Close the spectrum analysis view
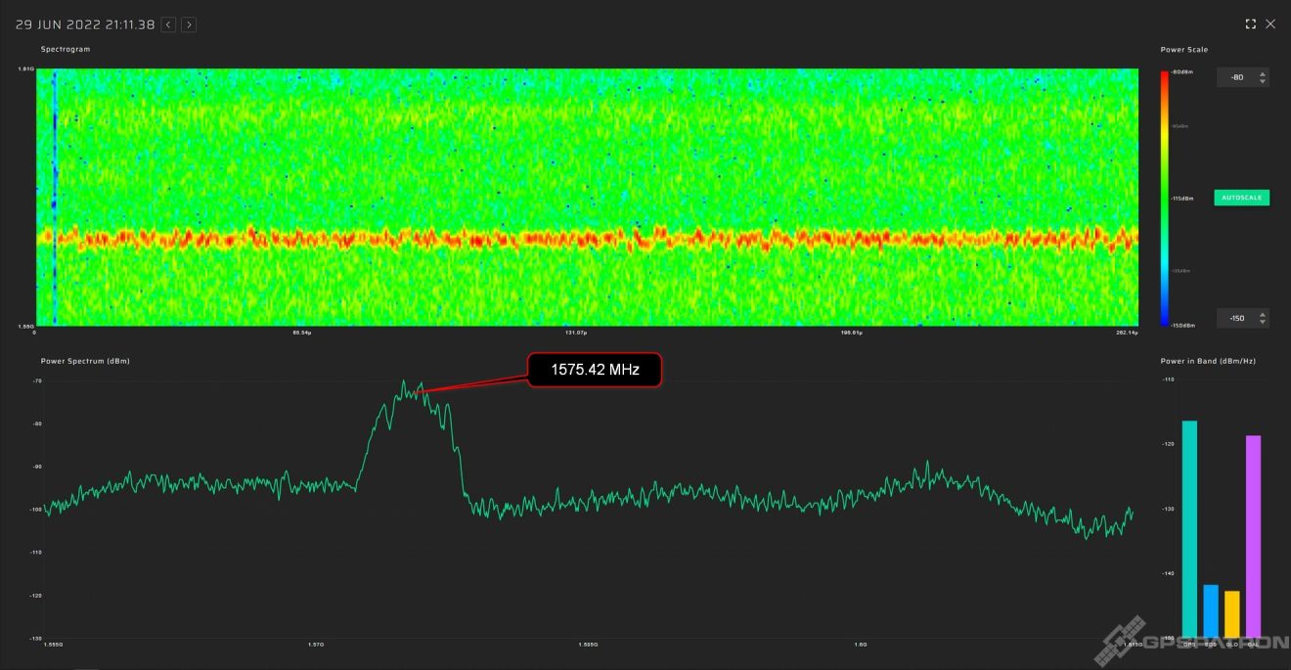 point(1271,23)
